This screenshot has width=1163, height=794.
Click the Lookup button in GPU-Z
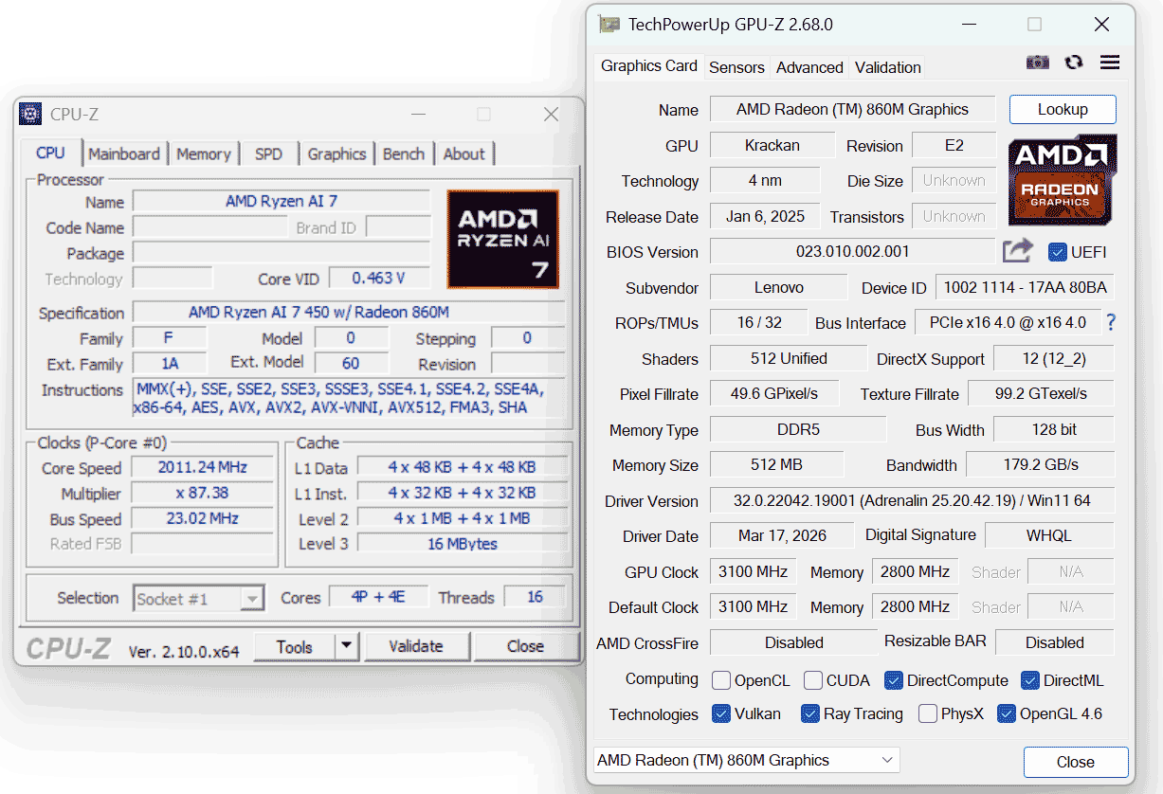pos(1063,109)
